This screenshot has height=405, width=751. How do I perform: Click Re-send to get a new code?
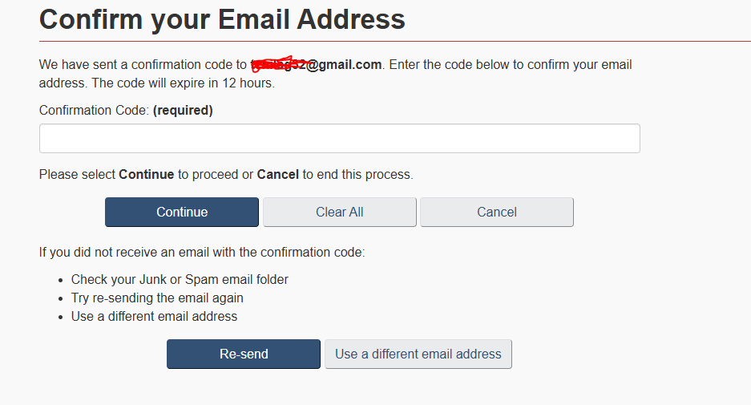[x=243, y=354]
